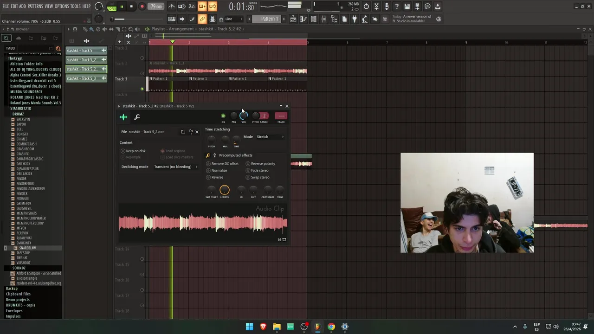Enable the record button
Viewport: 594px width, 334px height.
coord(142,7)
